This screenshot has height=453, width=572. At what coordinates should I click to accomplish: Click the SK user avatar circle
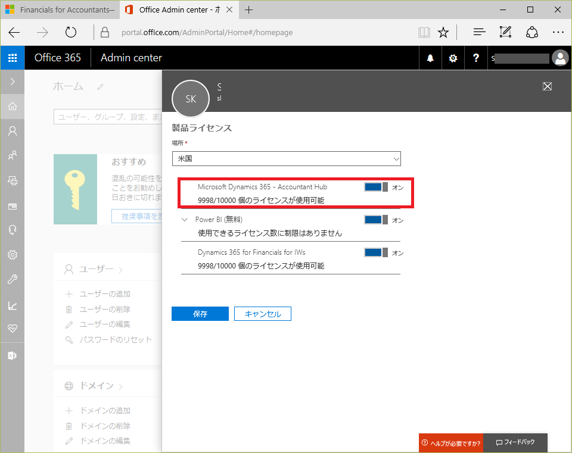point(191,99)
